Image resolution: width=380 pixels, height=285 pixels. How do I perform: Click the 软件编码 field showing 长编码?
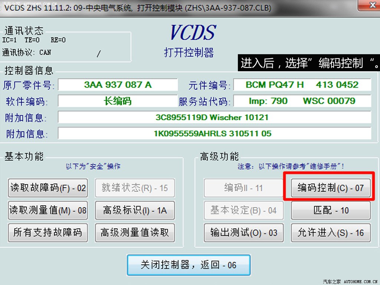pyautogui.click(x=118, y=101)
